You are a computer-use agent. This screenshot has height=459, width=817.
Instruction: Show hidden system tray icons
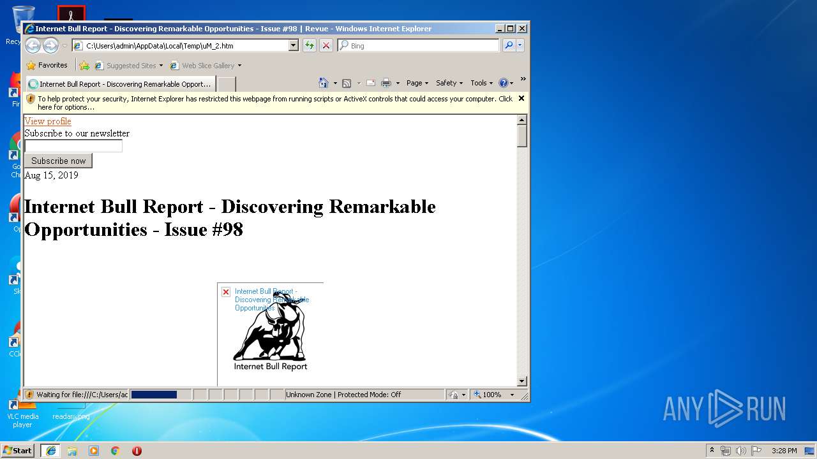pos(712,450)
